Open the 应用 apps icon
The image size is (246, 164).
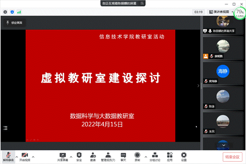(x=170, y=157)
